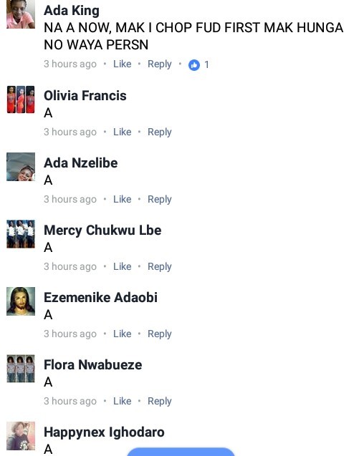The width and height of the screenshot is (359, 456).
Task: Like Ada Nzelibe's comment
Action: tap(123, 199)
